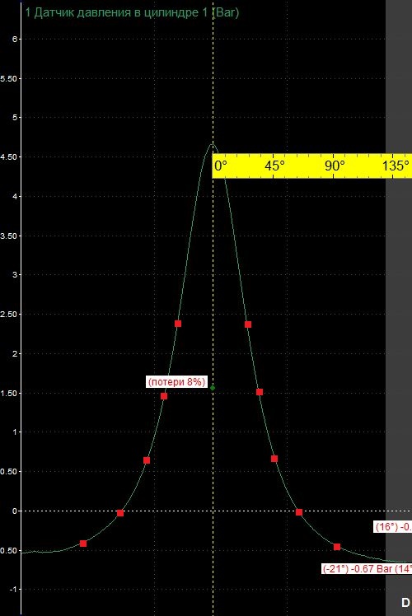Image resolution: width=412 pixels, height=616 pixels.
Task: Select the right red marker on zero line
Action: coord(299,512)
